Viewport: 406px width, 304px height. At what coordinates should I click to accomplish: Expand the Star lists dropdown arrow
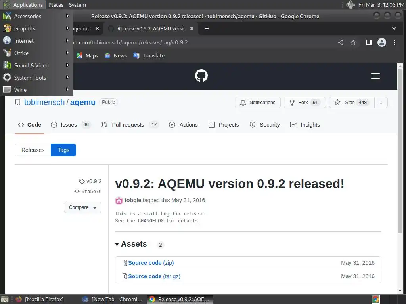(381, 103)
